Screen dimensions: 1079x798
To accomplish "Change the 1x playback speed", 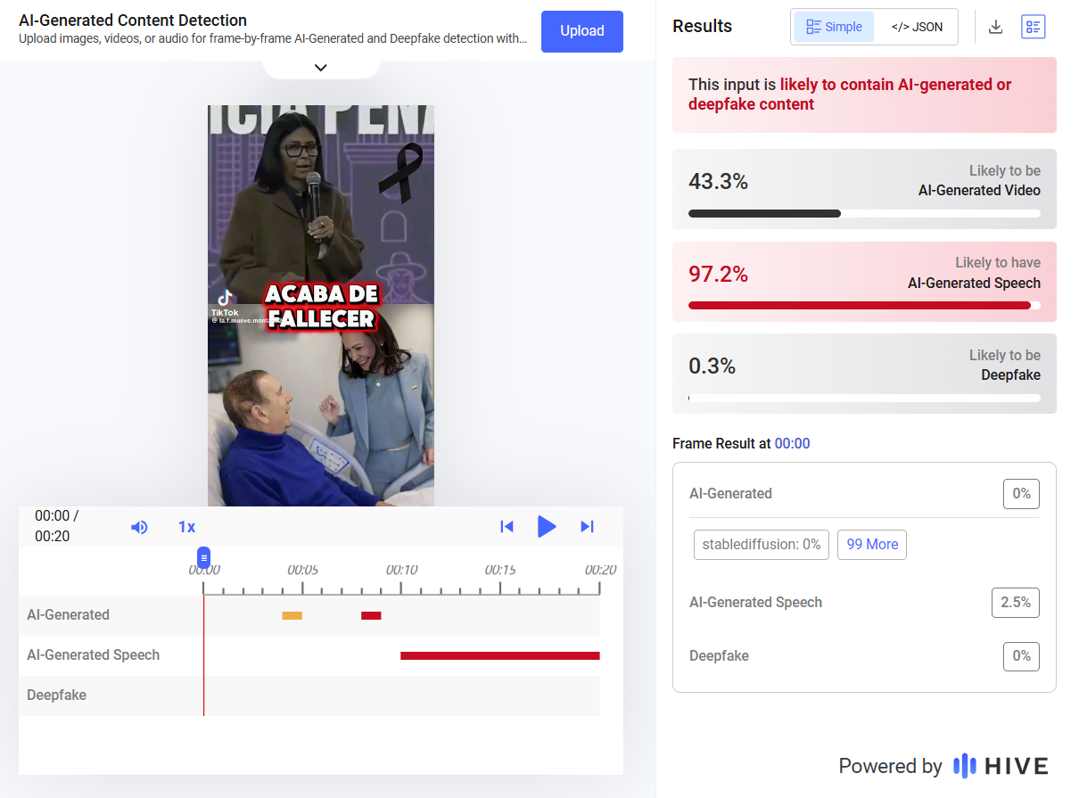I will point(186,527).
